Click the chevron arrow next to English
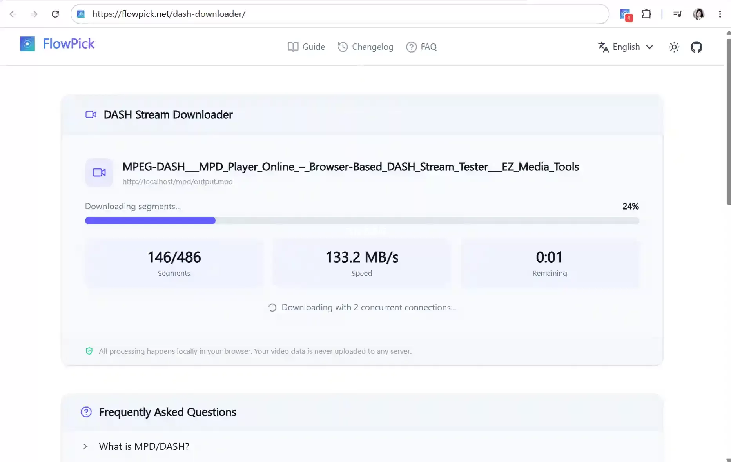The height and width of the screenshot is (462, 731). 649,47
